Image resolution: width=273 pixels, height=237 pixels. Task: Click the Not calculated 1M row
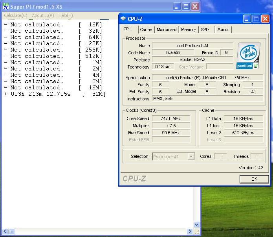[53, 63]
